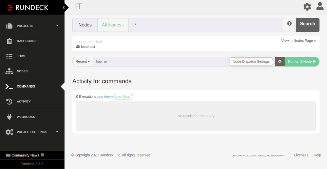This screenshot has height=169, width=327.
Task: Click the Community News icon
Action: (x=8, y=155)
